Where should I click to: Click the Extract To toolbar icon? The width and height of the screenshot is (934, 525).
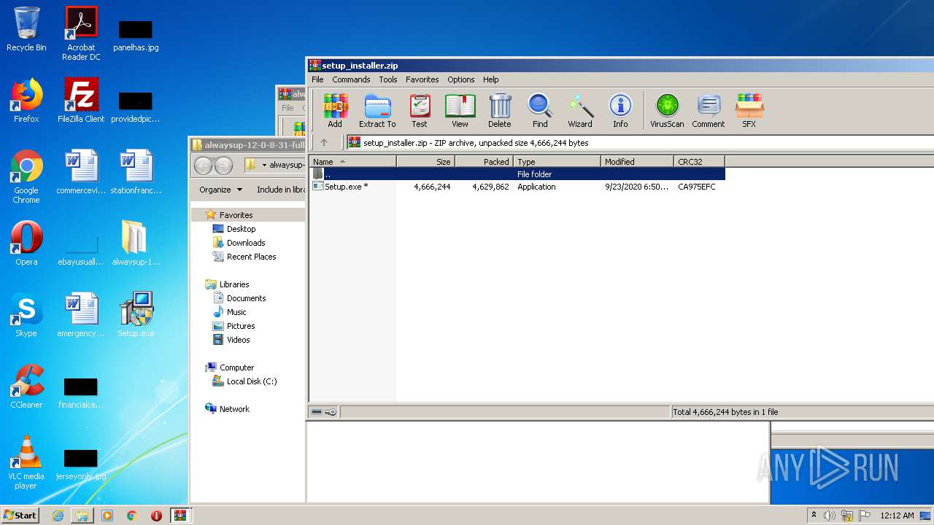(377, 111)
